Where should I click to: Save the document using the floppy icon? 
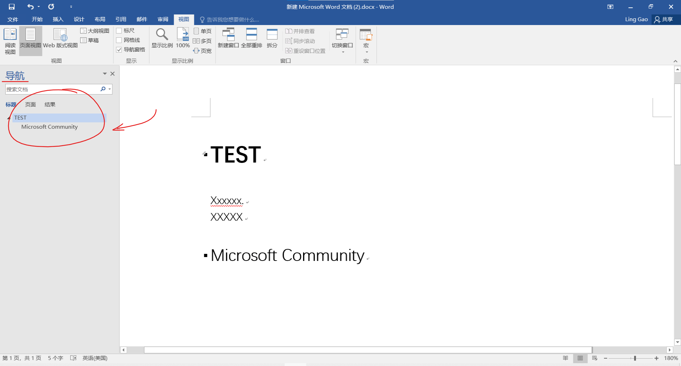[x=12, y=7]
